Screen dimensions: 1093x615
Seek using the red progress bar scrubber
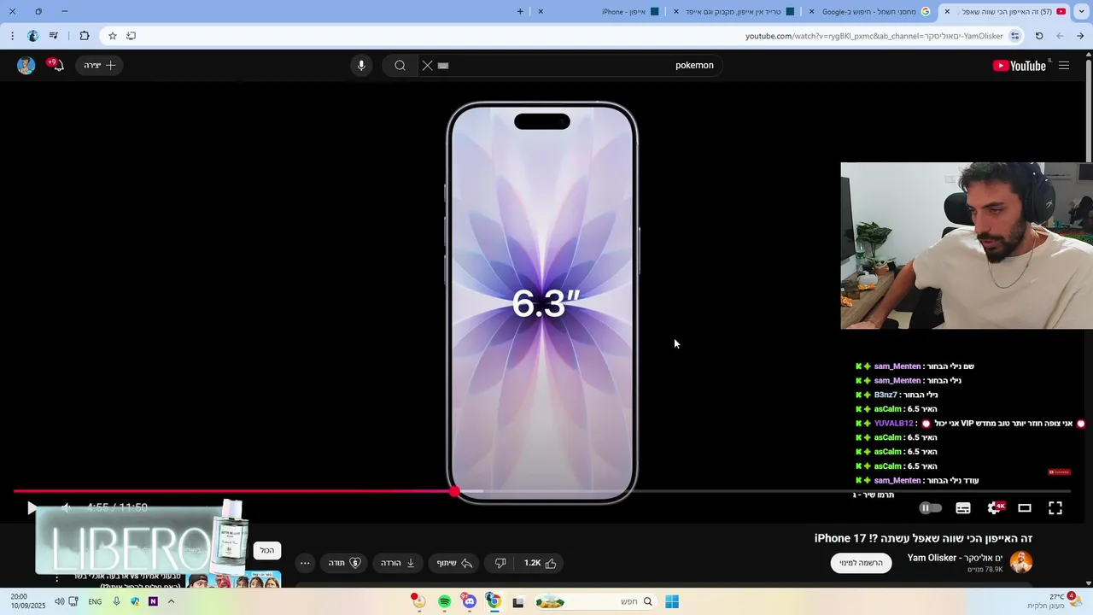click(454, 492)
